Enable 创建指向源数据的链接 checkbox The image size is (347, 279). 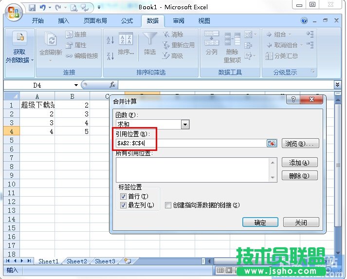[x=168, y=205]
